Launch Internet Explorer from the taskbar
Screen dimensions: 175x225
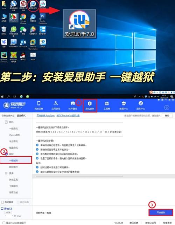tap(21, 96)
